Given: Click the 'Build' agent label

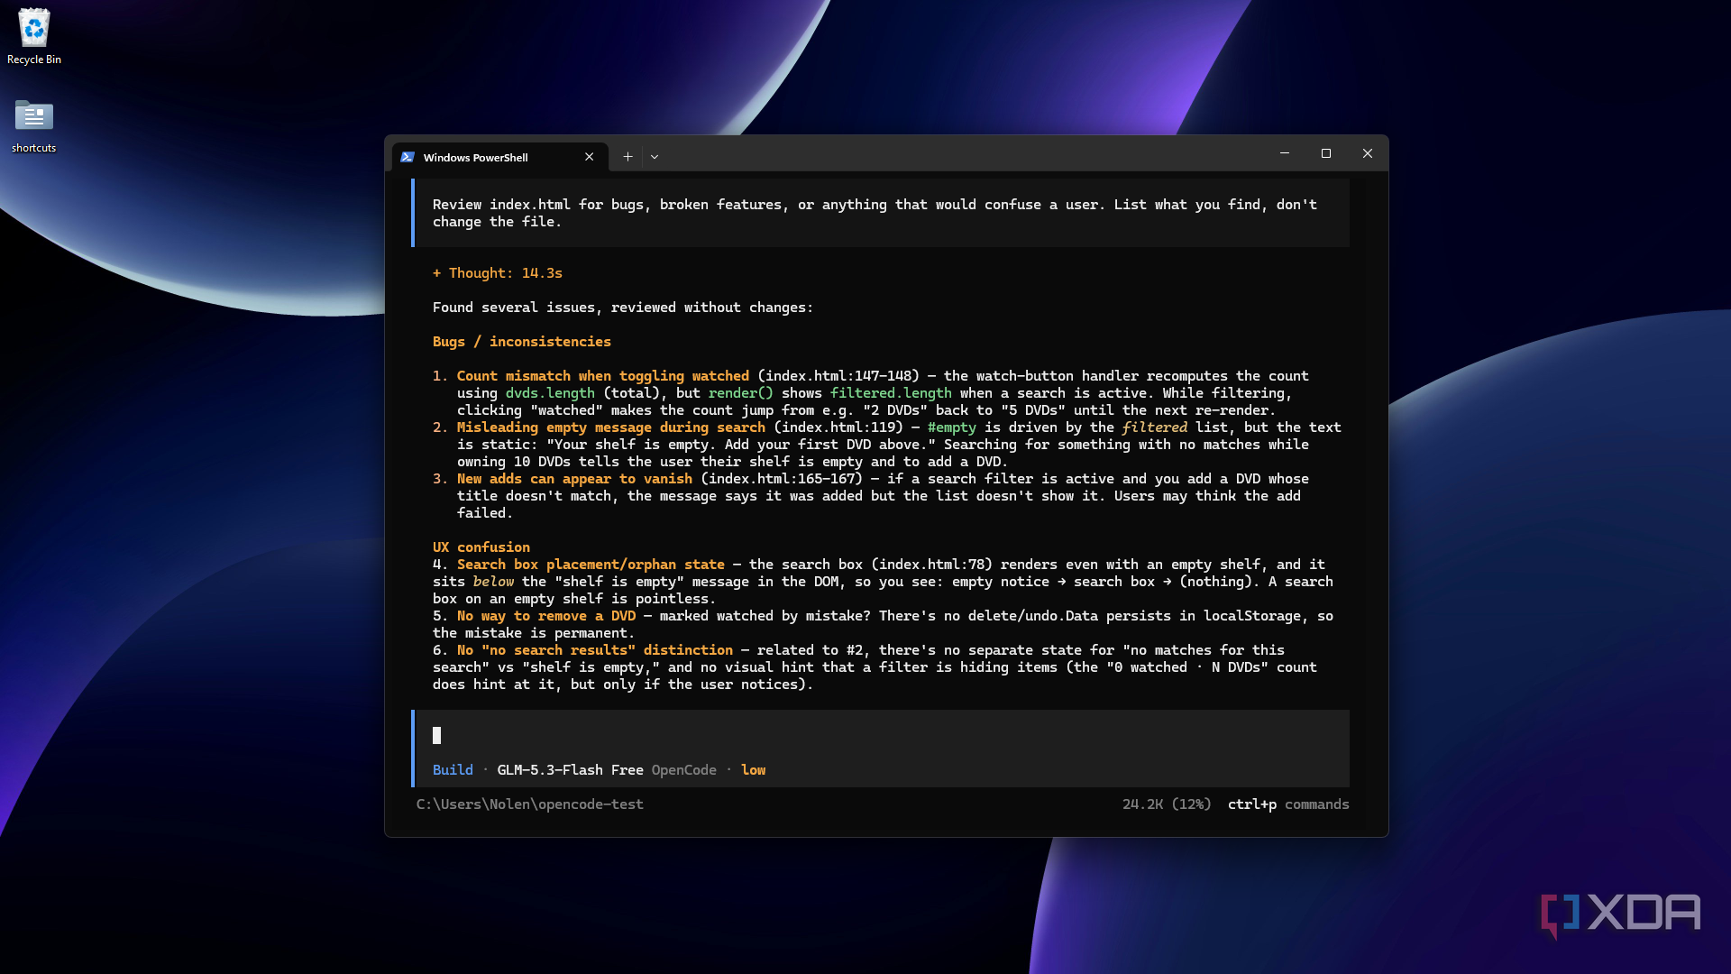Looking at the screenshot, I should 453,770.
